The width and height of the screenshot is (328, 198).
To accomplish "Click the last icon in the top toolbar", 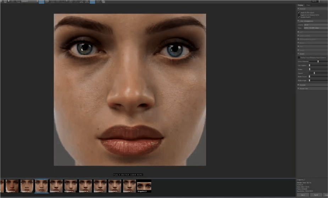I will pos(103,1).
